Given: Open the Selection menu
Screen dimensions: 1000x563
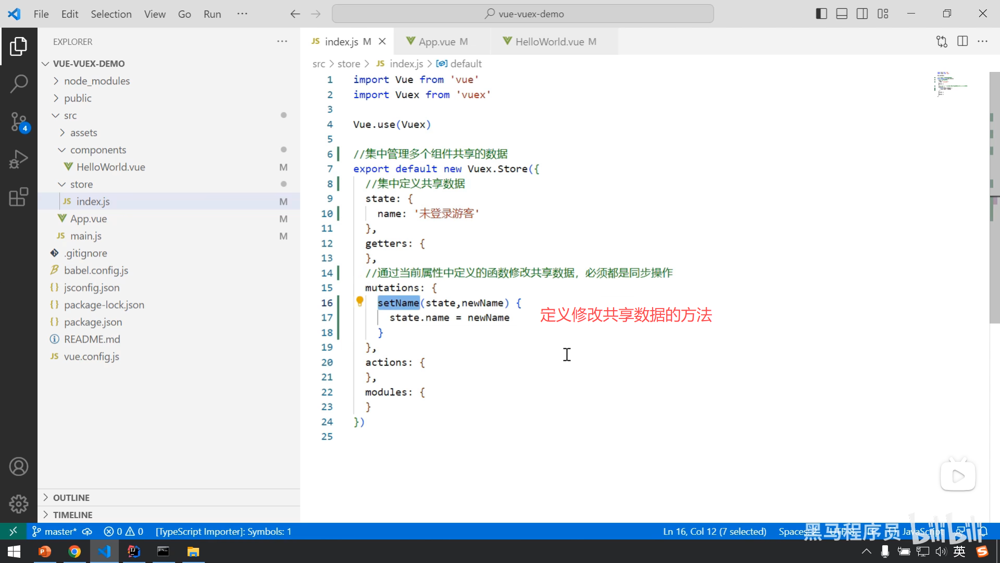Looking at the screenshot, I should (111, 14).
